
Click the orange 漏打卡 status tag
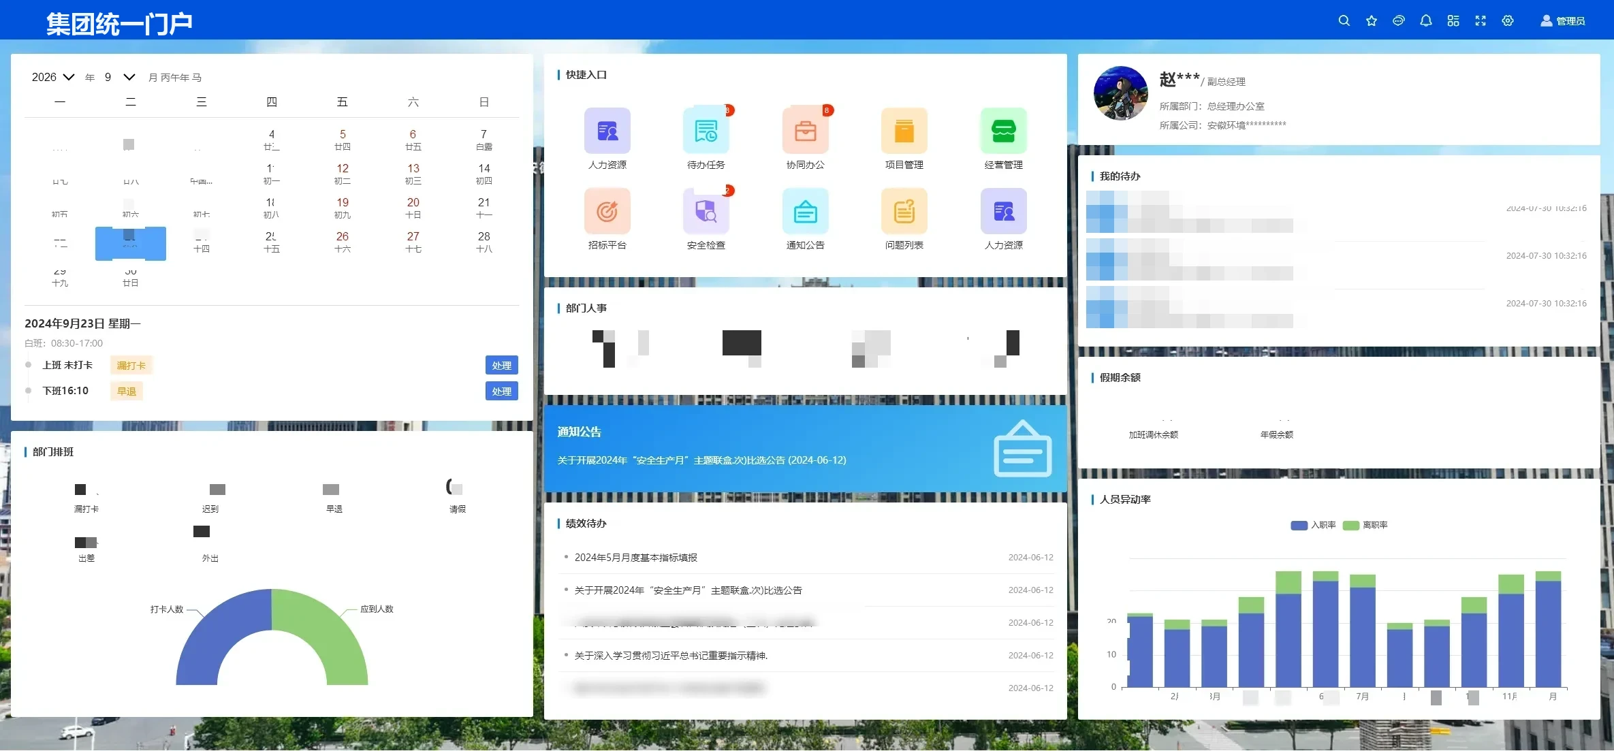coord(131,366)
